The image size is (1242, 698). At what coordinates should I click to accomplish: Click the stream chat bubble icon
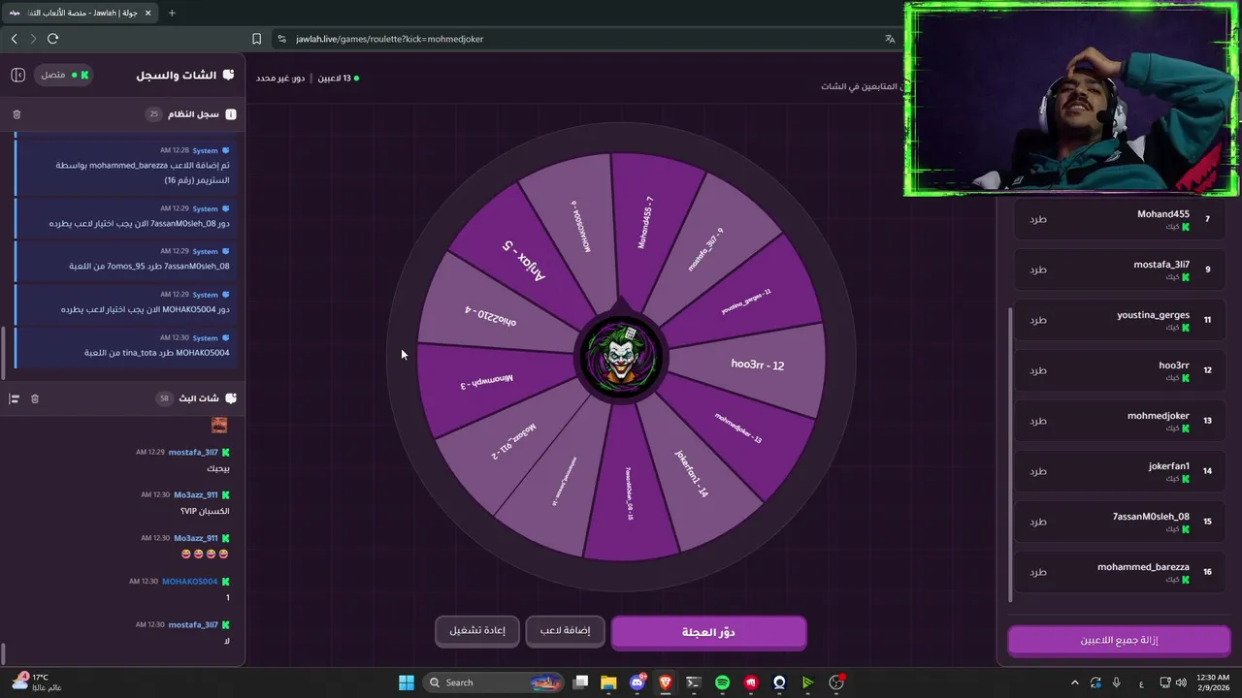pos(231,398)
